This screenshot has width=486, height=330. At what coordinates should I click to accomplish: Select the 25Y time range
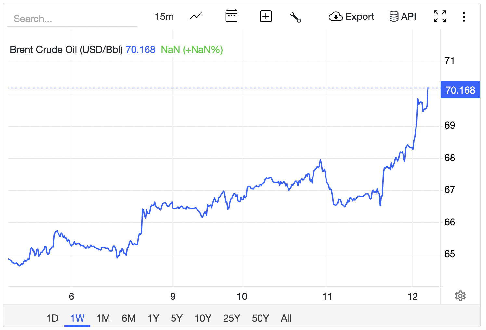(x=232, y=318)
